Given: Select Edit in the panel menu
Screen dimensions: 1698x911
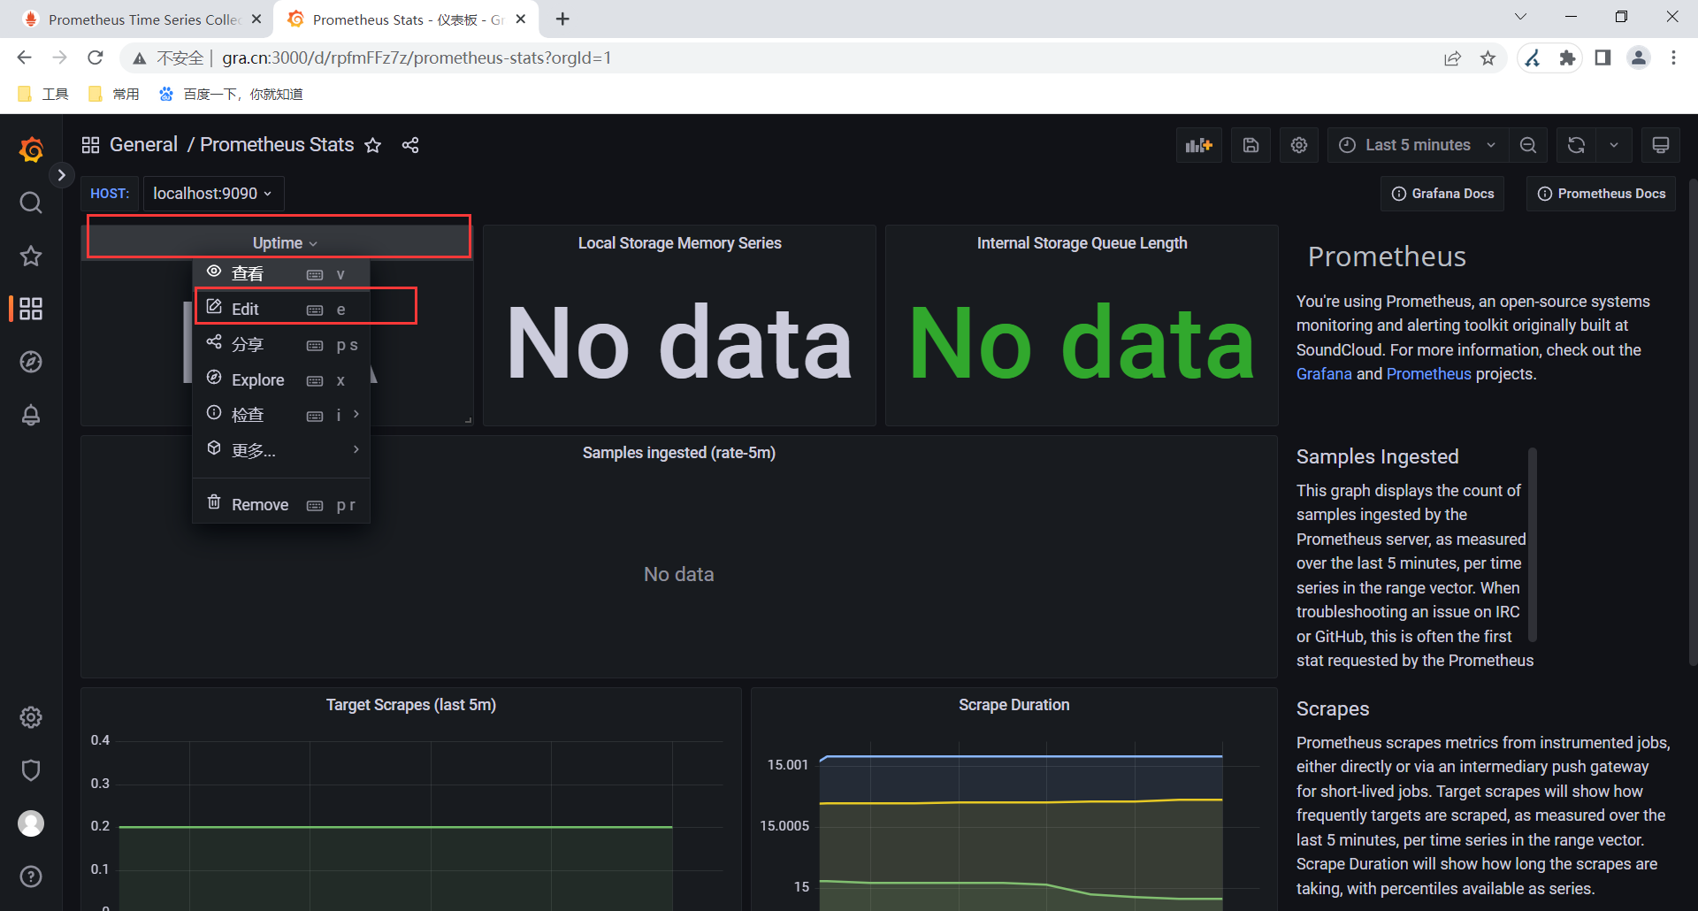Looking at the screenshot, I should coord(281,309).
